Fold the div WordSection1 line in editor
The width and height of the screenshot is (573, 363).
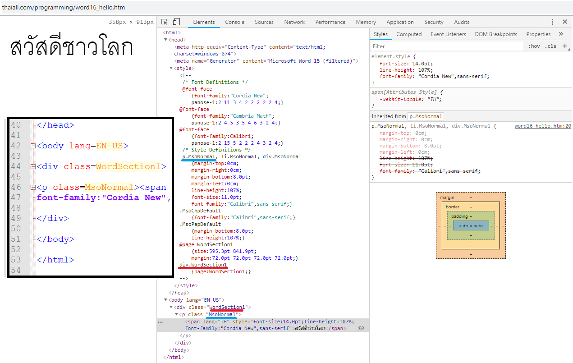[32, 167]
